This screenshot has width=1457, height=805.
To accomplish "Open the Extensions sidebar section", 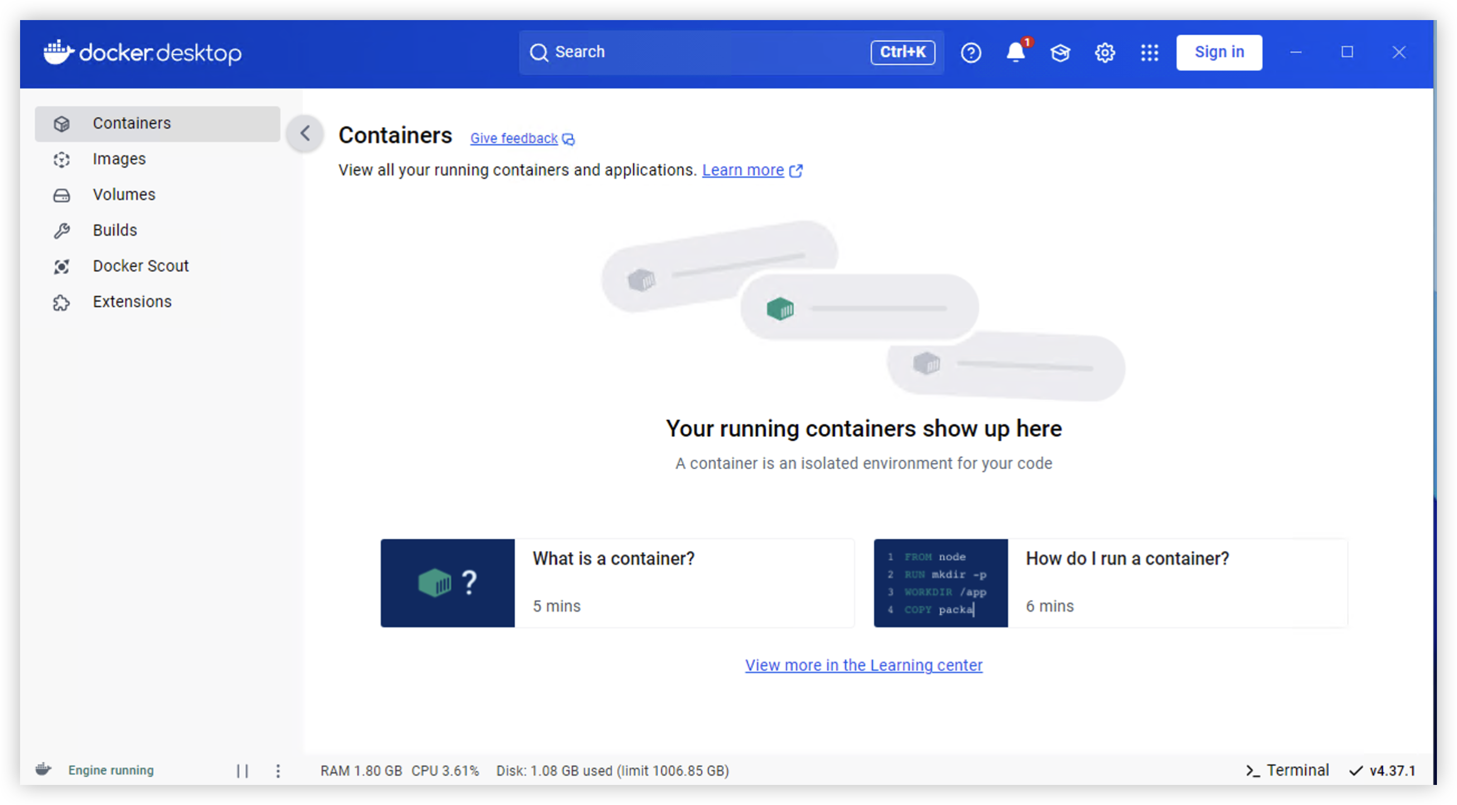I will click(157, 302).
